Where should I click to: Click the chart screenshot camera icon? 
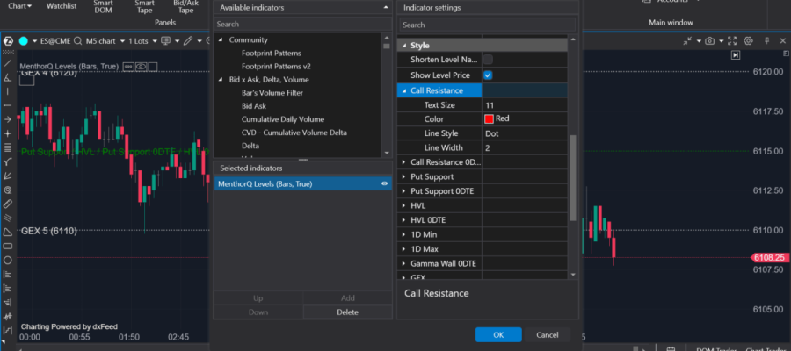709,41
